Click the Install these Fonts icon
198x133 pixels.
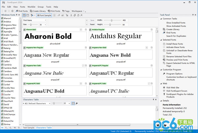[164, 43]
